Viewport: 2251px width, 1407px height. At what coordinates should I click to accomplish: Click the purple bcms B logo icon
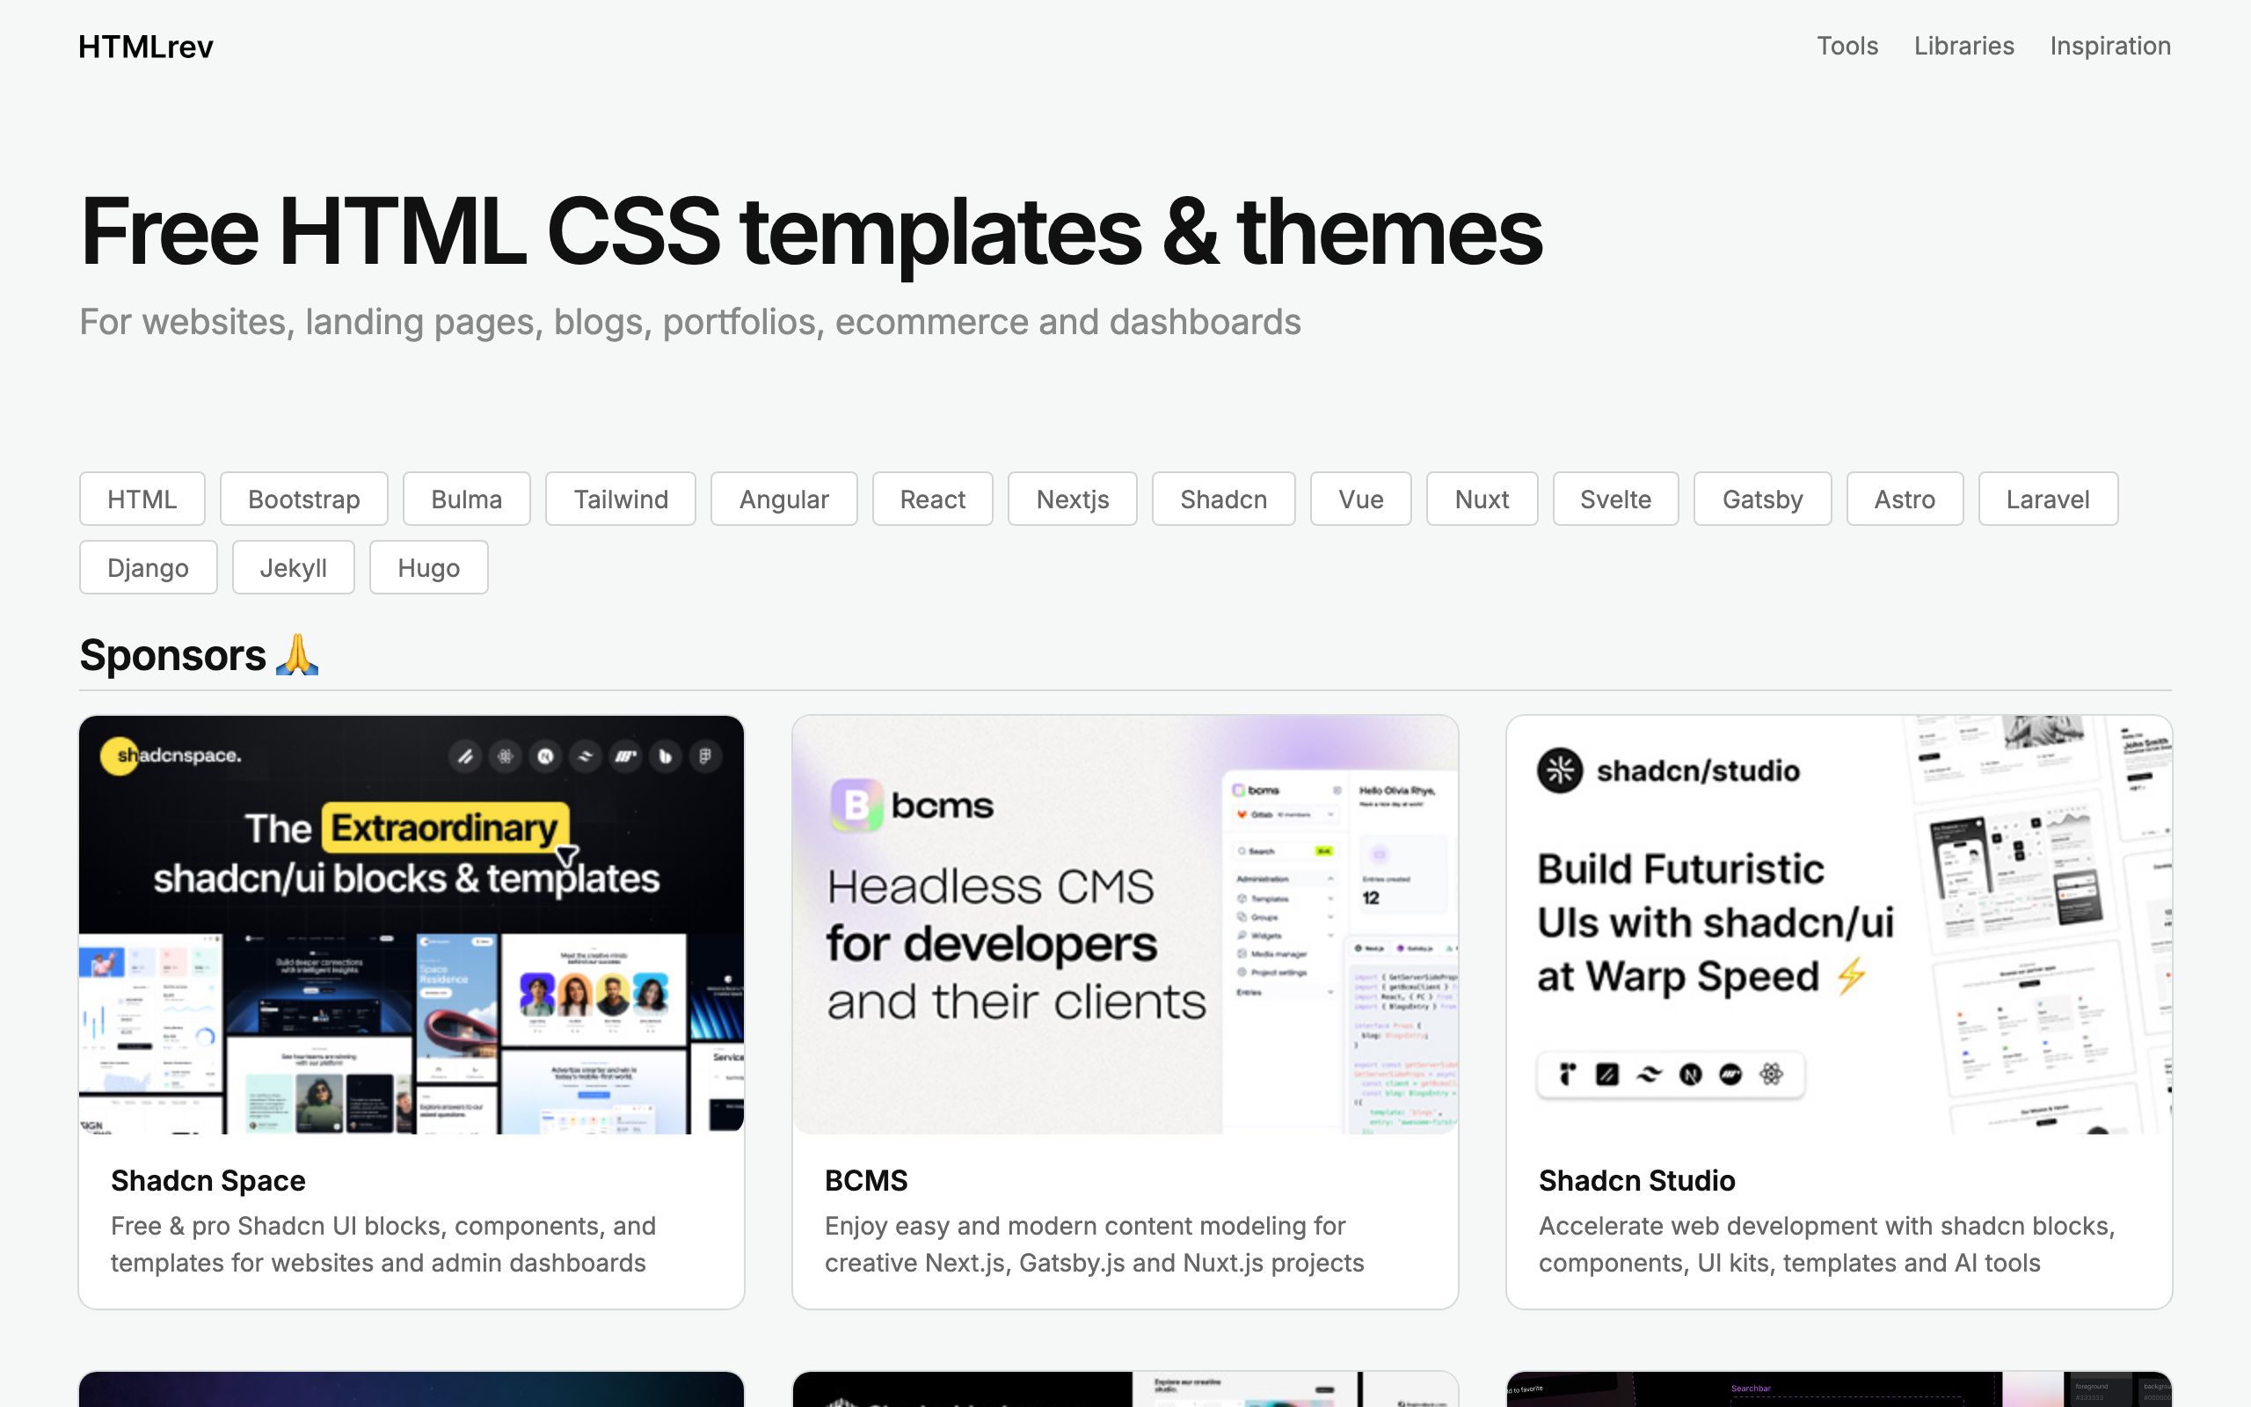click(x=856, y=805)
